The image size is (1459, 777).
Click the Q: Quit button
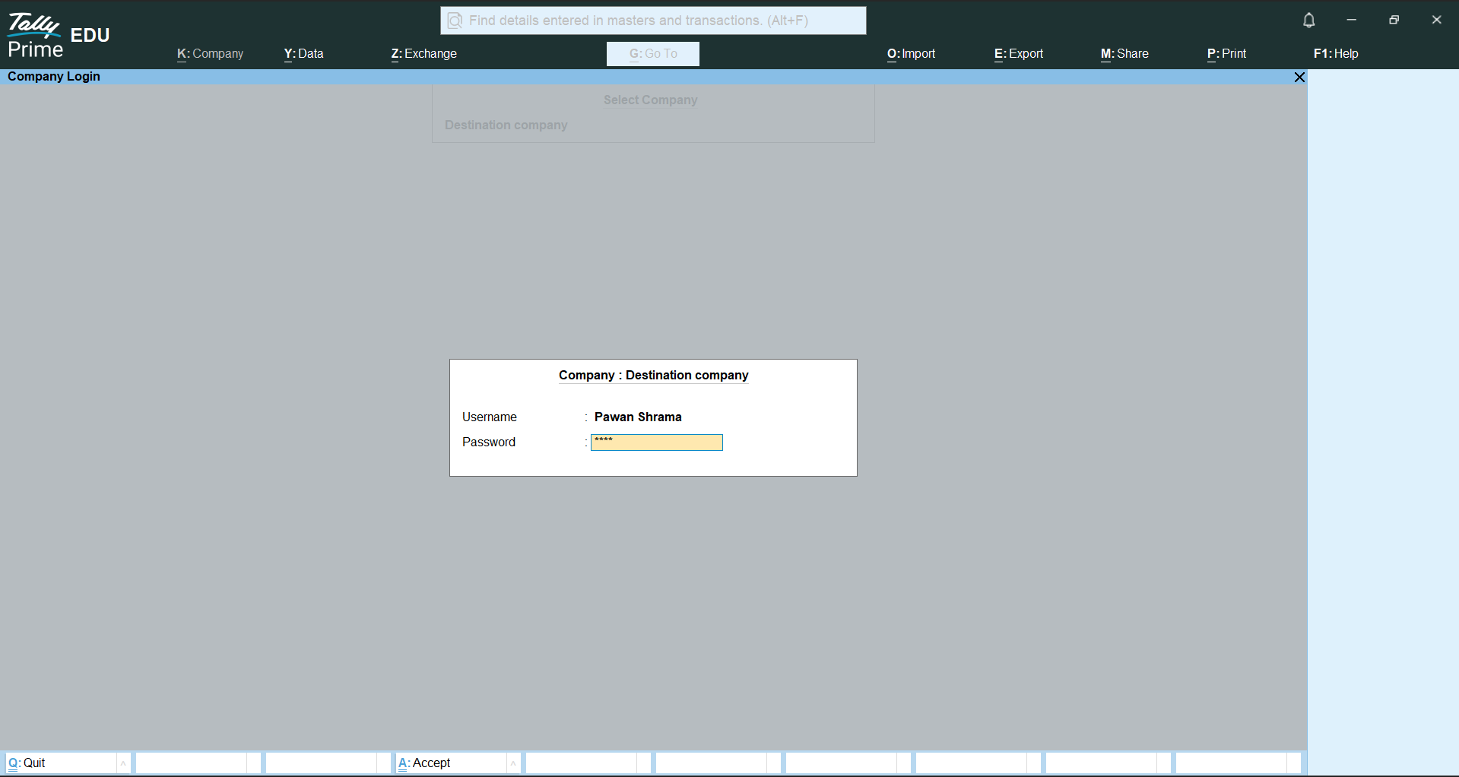tap(61, 763)
